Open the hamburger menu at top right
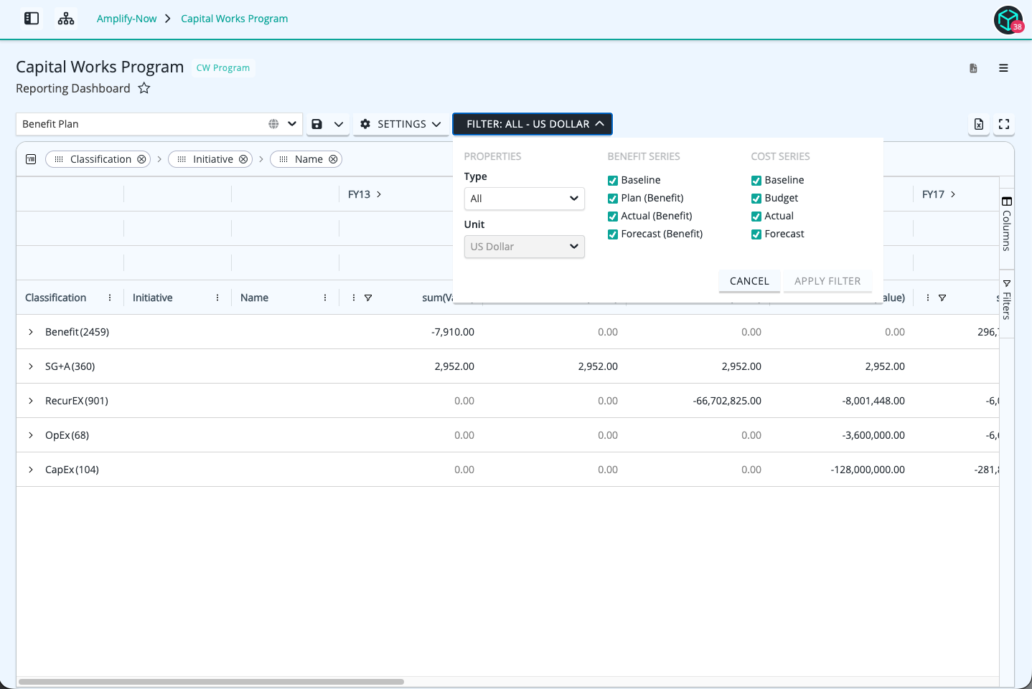The width and height of the screenshot is (1032, 689). point(1003,68)
